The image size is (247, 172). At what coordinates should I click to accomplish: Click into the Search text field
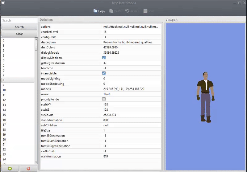pos(19,21)
